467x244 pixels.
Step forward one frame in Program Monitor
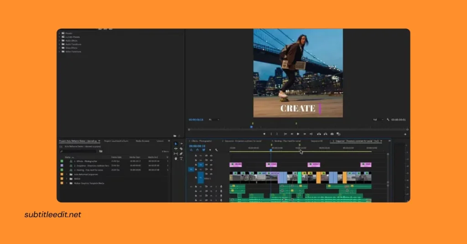click(x=304, y=134)
